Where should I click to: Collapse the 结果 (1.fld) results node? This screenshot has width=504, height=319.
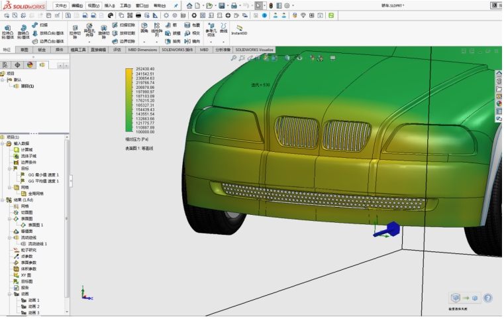click(3, 200)
